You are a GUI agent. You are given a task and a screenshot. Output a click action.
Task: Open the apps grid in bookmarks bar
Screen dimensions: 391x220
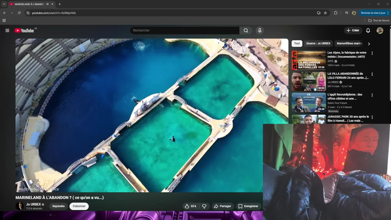tap(4, 20)
